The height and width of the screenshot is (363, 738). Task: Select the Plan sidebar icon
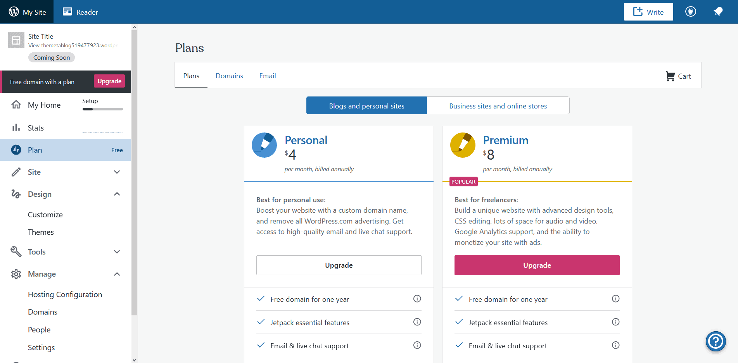(x=16, y=150)
